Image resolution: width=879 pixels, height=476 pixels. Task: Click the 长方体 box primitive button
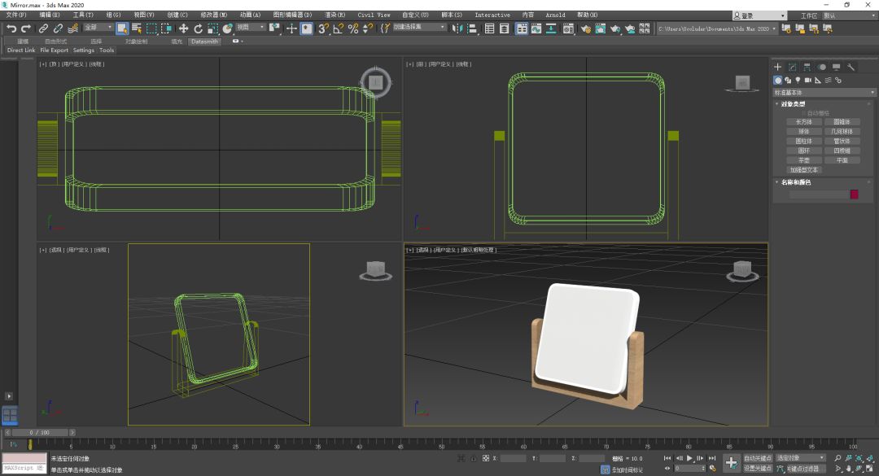(x=803, y=122)
